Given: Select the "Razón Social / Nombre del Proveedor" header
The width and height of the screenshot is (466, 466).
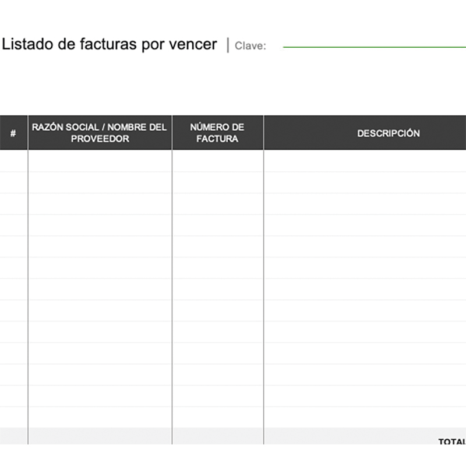Looking at the screenshot, I should [x=100, y=133].
